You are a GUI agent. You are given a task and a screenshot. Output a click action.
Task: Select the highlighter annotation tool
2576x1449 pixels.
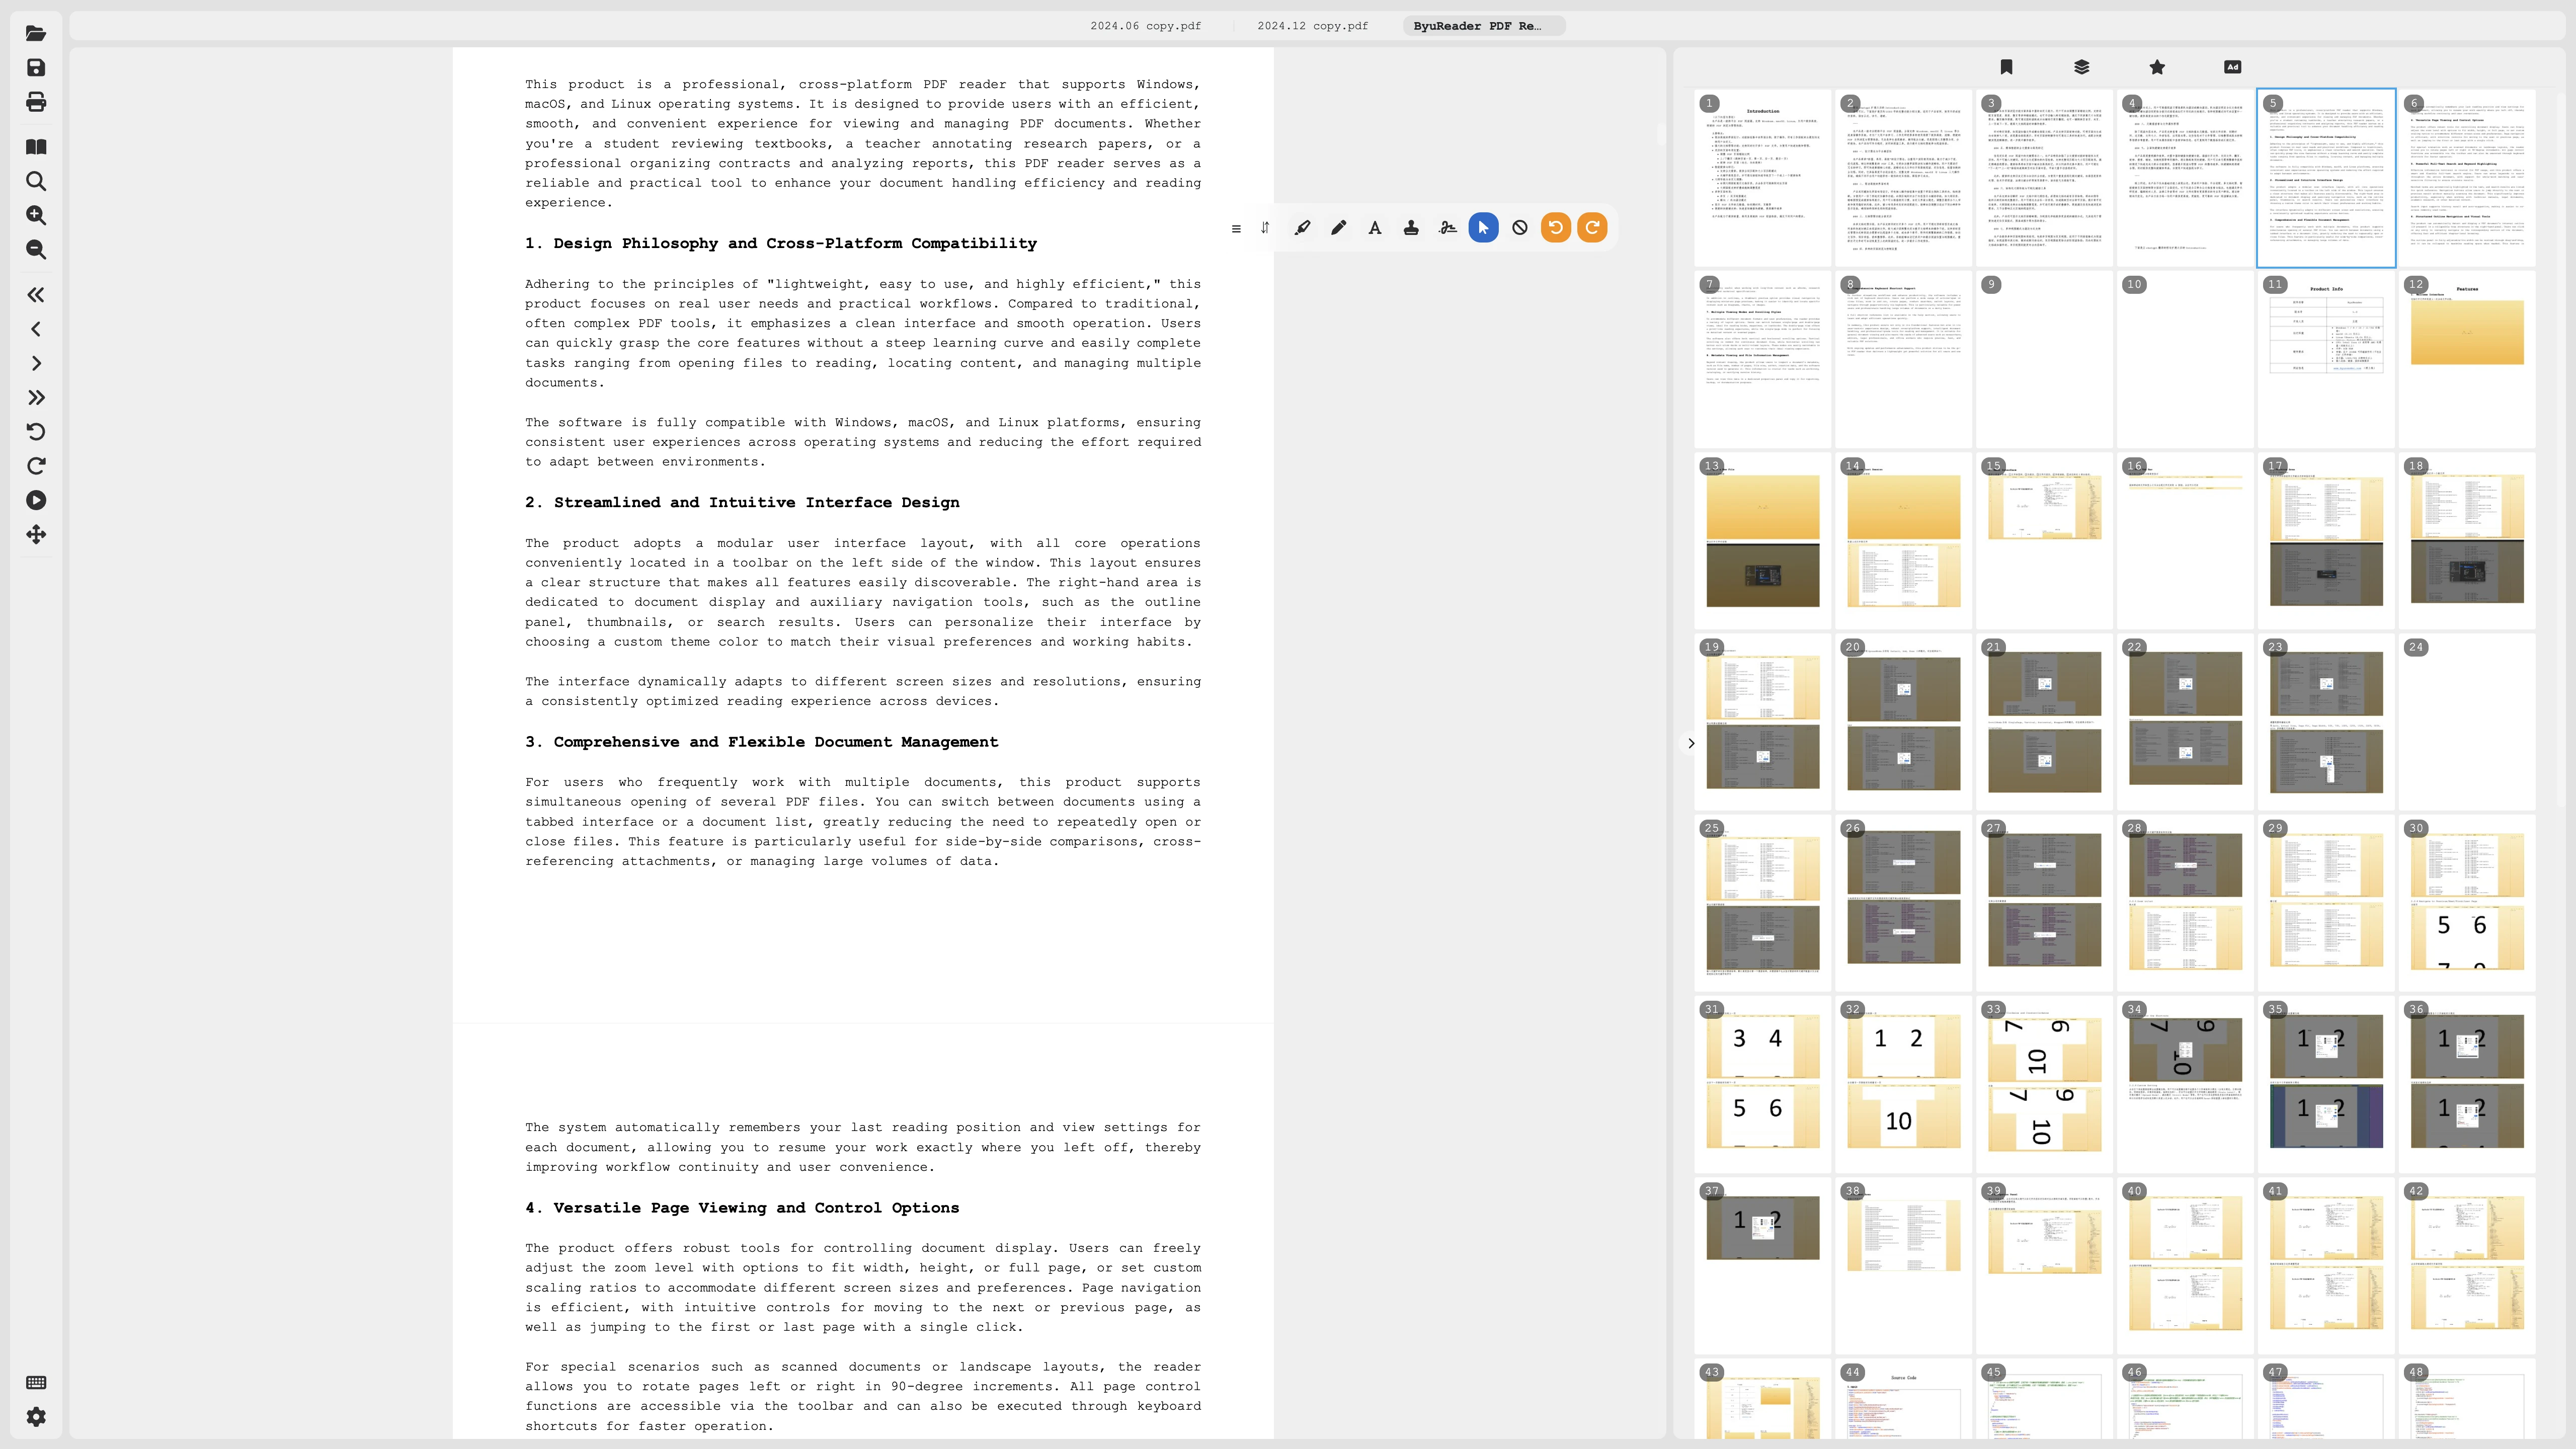[x=1302, y=228]
